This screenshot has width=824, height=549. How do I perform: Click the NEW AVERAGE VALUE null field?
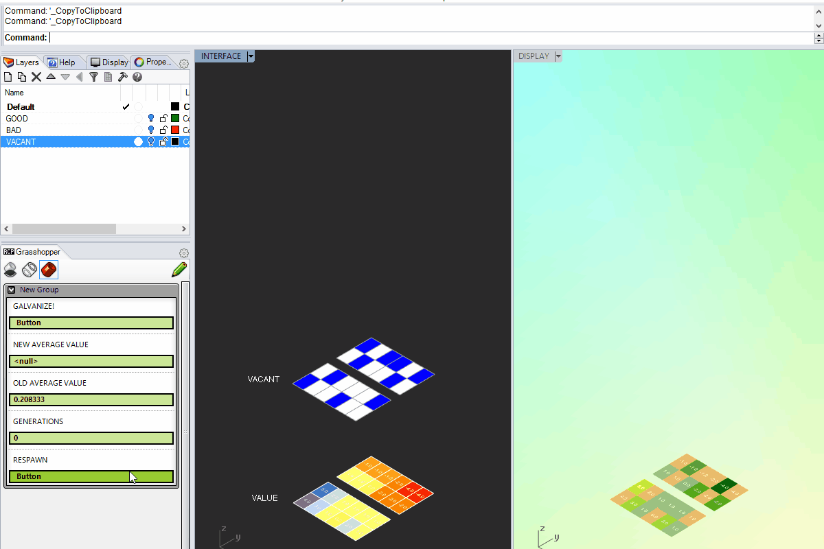[91, 361]
